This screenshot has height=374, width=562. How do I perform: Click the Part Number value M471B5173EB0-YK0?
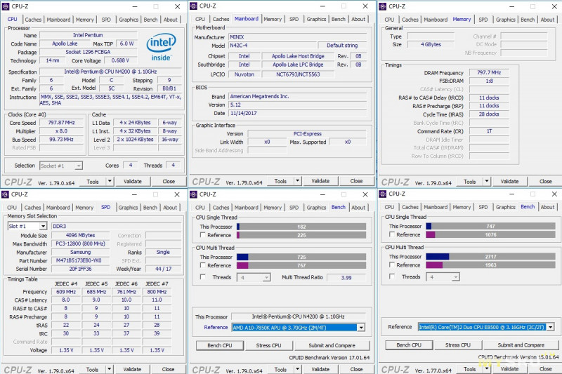[80, 260]
